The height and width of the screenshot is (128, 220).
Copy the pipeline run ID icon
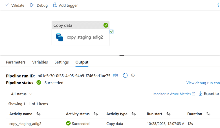click(x=115, y=75)
